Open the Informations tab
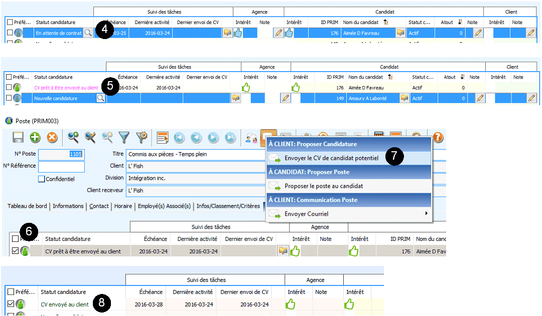 [x=68, y=206]
